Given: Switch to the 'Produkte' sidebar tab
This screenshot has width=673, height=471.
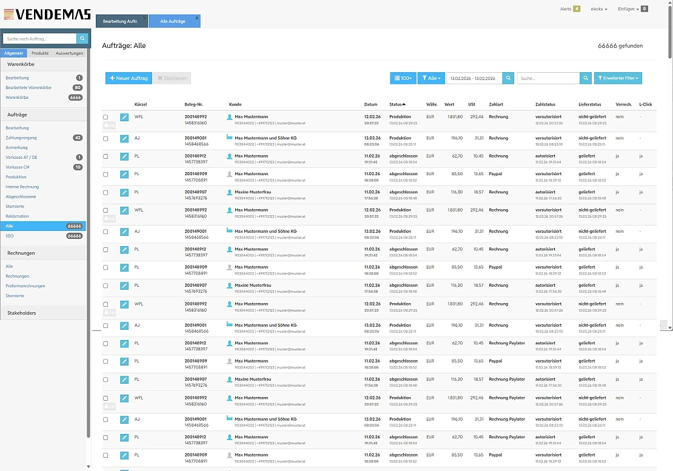Looking at the screenshot, I should pyautogui.click(x=40, y=53).
